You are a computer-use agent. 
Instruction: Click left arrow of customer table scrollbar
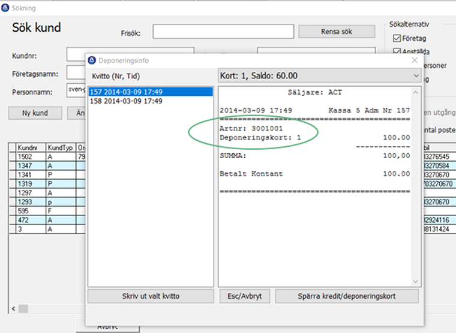coord(13,308)
